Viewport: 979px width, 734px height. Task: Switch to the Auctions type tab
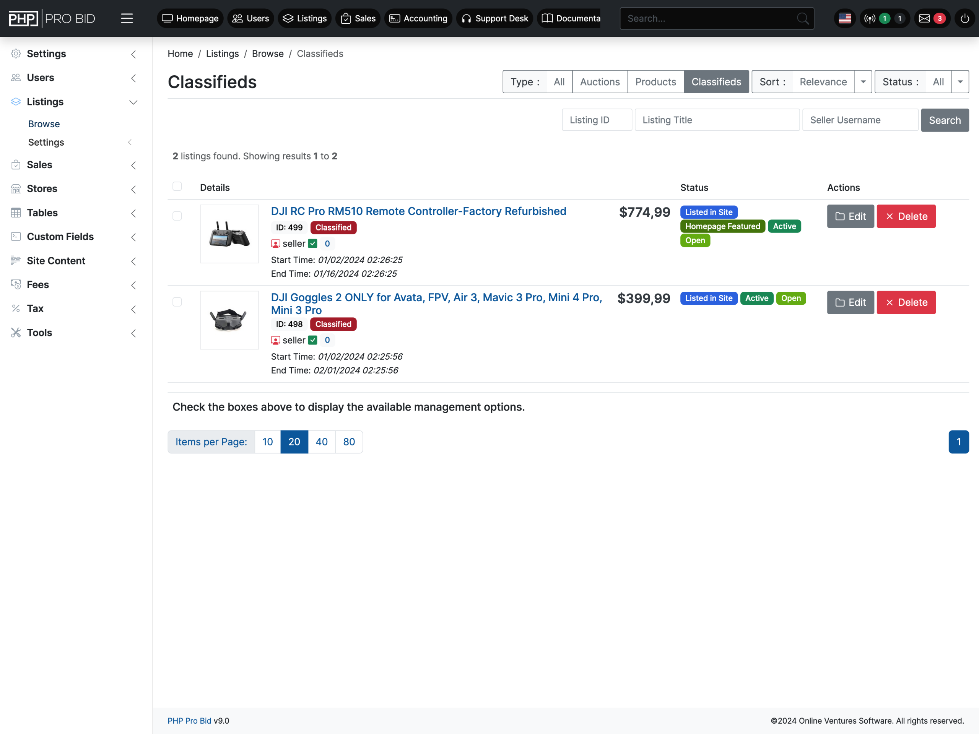599,82
